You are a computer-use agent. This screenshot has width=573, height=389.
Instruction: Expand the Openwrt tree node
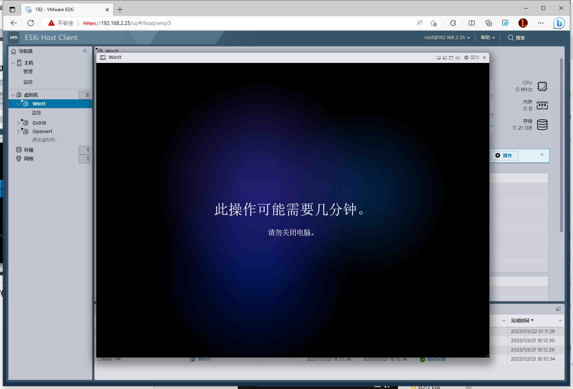[x=18, y=131]
